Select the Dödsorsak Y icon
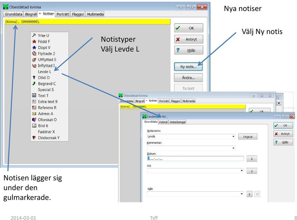This screenshot has height=220, width=297. click(x=34, y=138)
